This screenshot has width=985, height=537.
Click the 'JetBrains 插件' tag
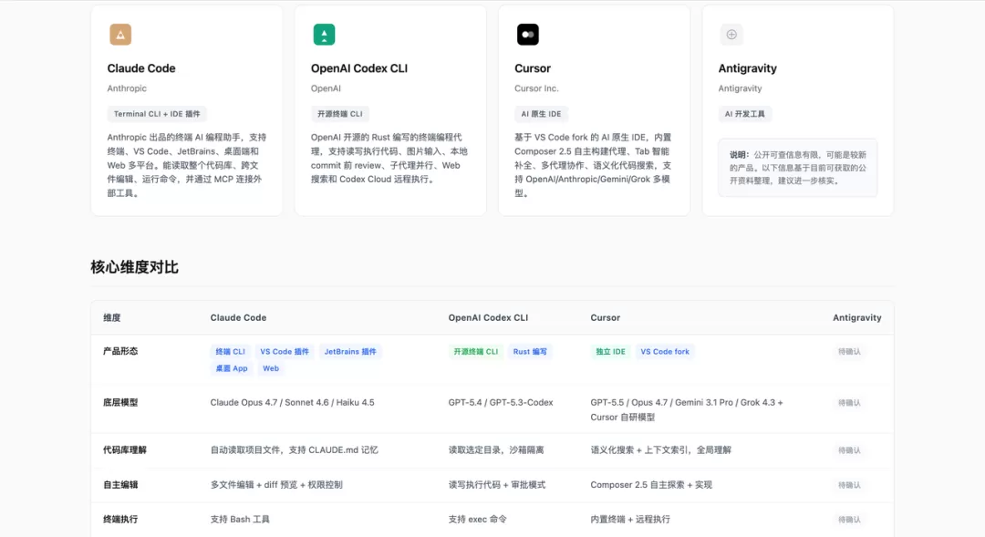pyautogui.click(x=350, y=352)
